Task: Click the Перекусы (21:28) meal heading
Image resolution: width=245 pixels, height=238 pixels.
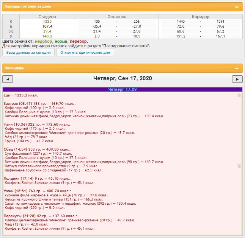Action: 40,216
